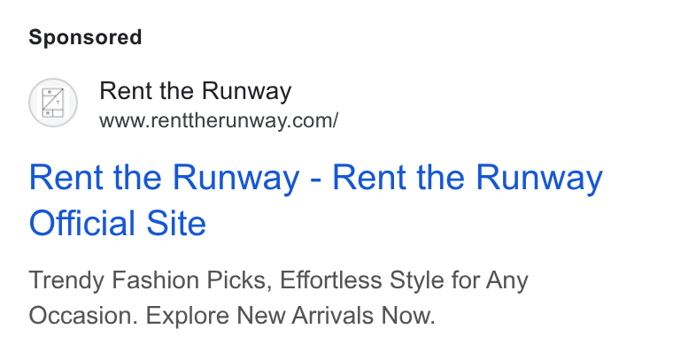The image size is (673, 352).
Task: Click the Effortless Style for Any phrase
Action: (404, 280)
